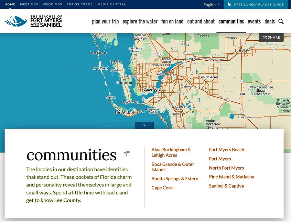Click the Boca Grande label on the map

(x=98, y=53)
